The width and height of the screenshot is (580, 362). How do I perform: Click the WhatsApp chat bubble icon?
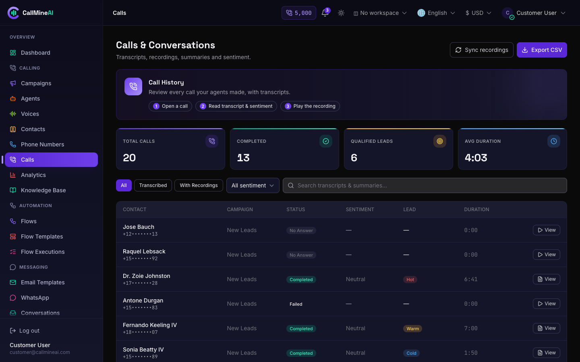(13, 298)
